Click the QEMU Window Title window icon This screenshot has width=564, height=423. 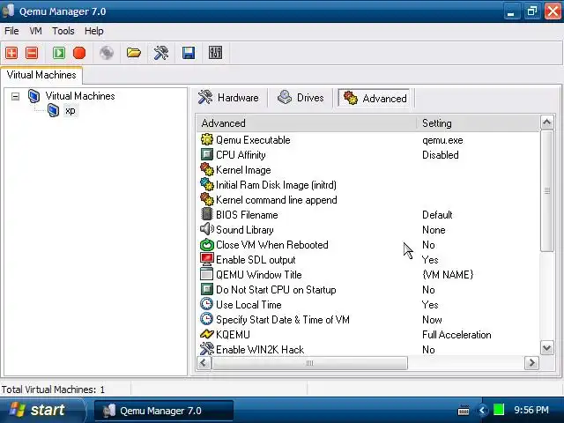coord(207,274)
